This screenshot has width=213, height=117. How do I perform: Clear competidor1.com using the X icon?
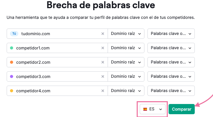pyautogui.click(x=103, y=48)
